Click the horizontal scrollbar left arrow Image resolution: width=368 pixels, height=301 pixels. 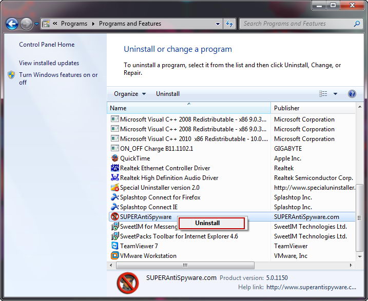[x=111, y=265]
